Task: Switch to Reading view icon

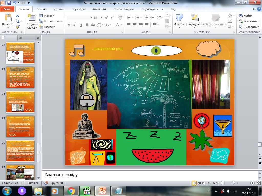Action: tap(204, 183)
